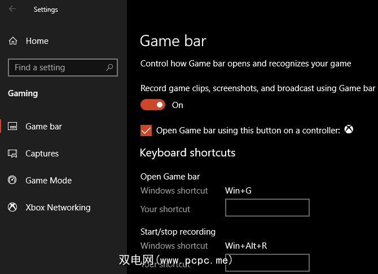378x274 pixels.
Task: Click the Xbox Networking icon
Action: (12, 207)
